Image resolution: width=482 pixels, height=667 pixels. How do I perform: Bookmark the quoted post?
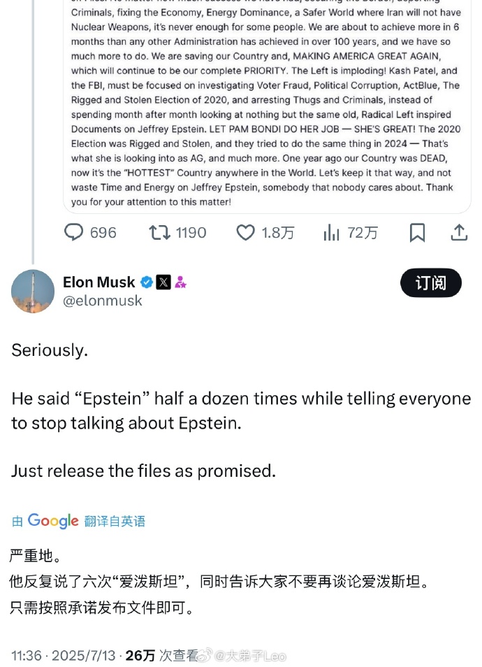click(x=417, y=232)
